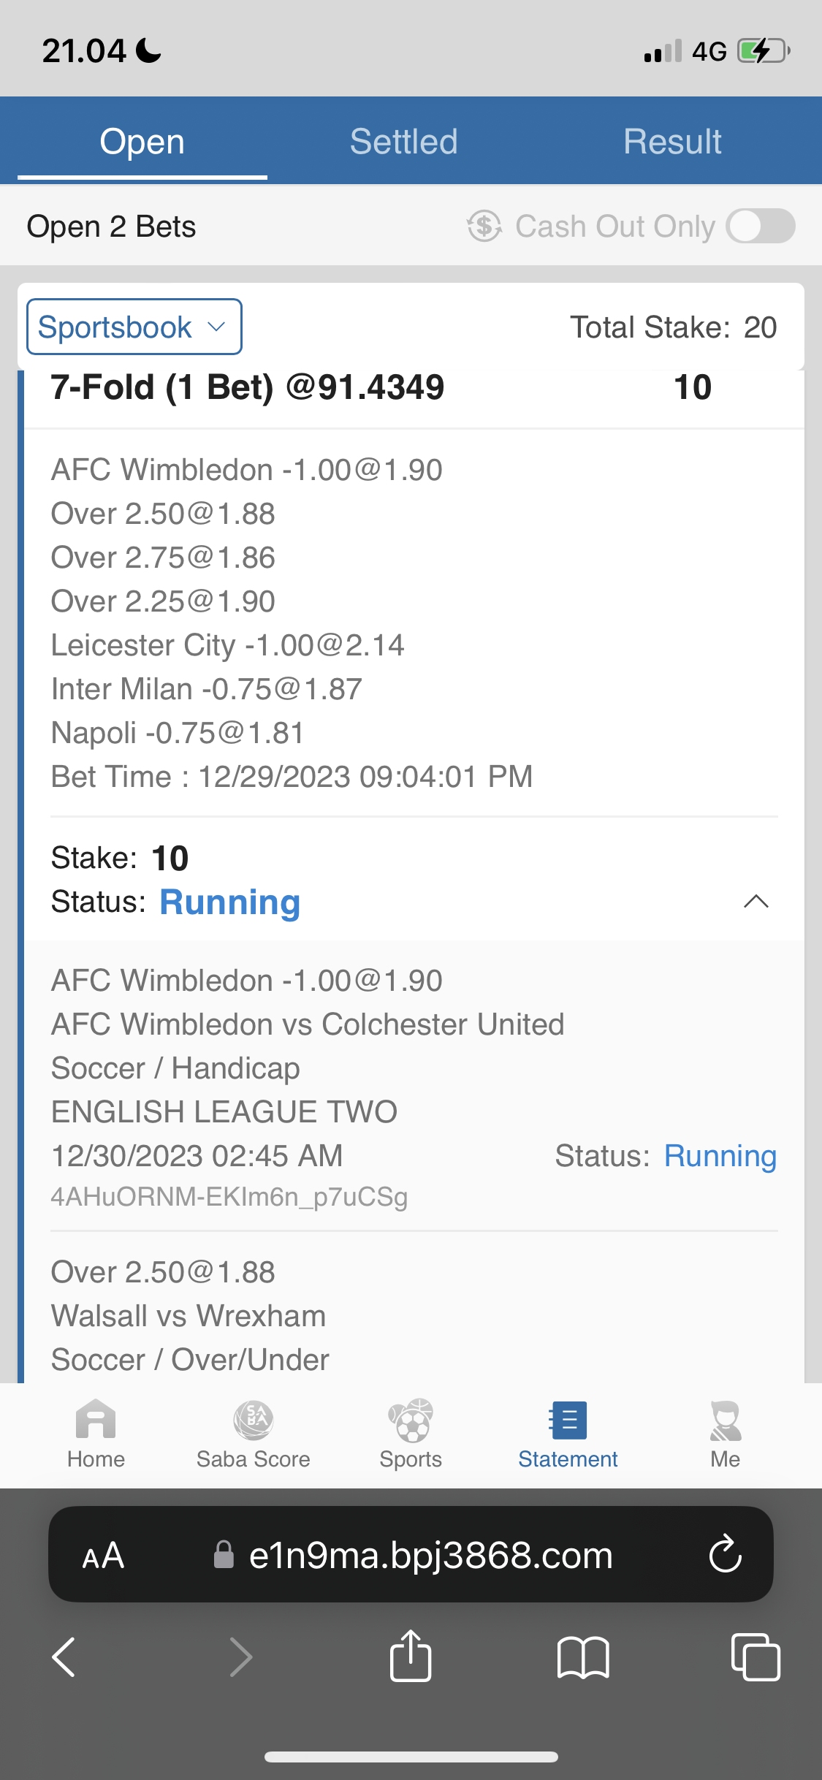Tap the Safari reload page icon
Image resolution: width=822 pixels, height=1780 pixels.
click(725, 1554)
